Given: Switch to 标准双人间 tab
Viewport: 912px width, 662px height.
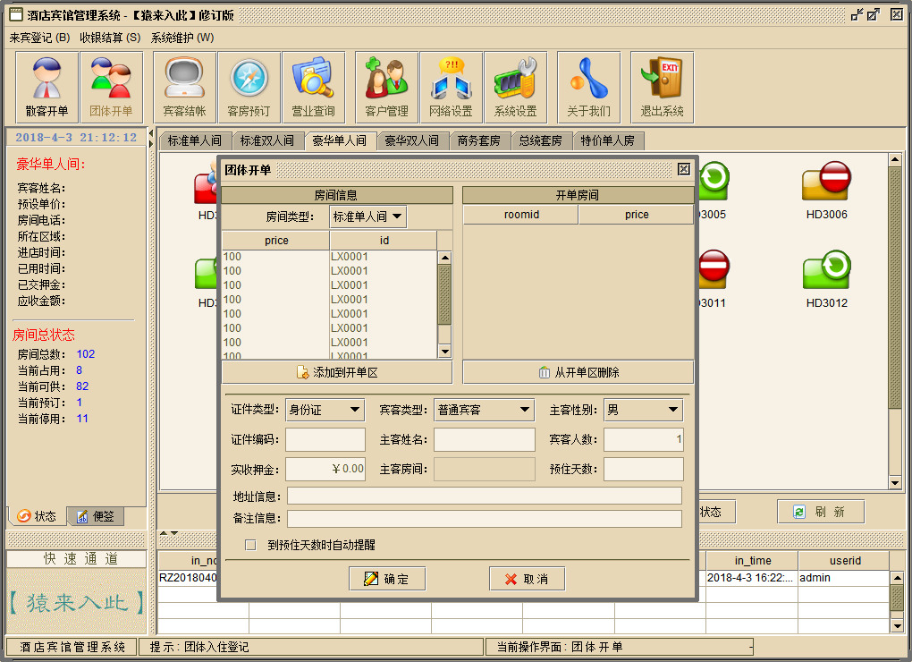Looking at the screenshot, I should tap(267, 140).
